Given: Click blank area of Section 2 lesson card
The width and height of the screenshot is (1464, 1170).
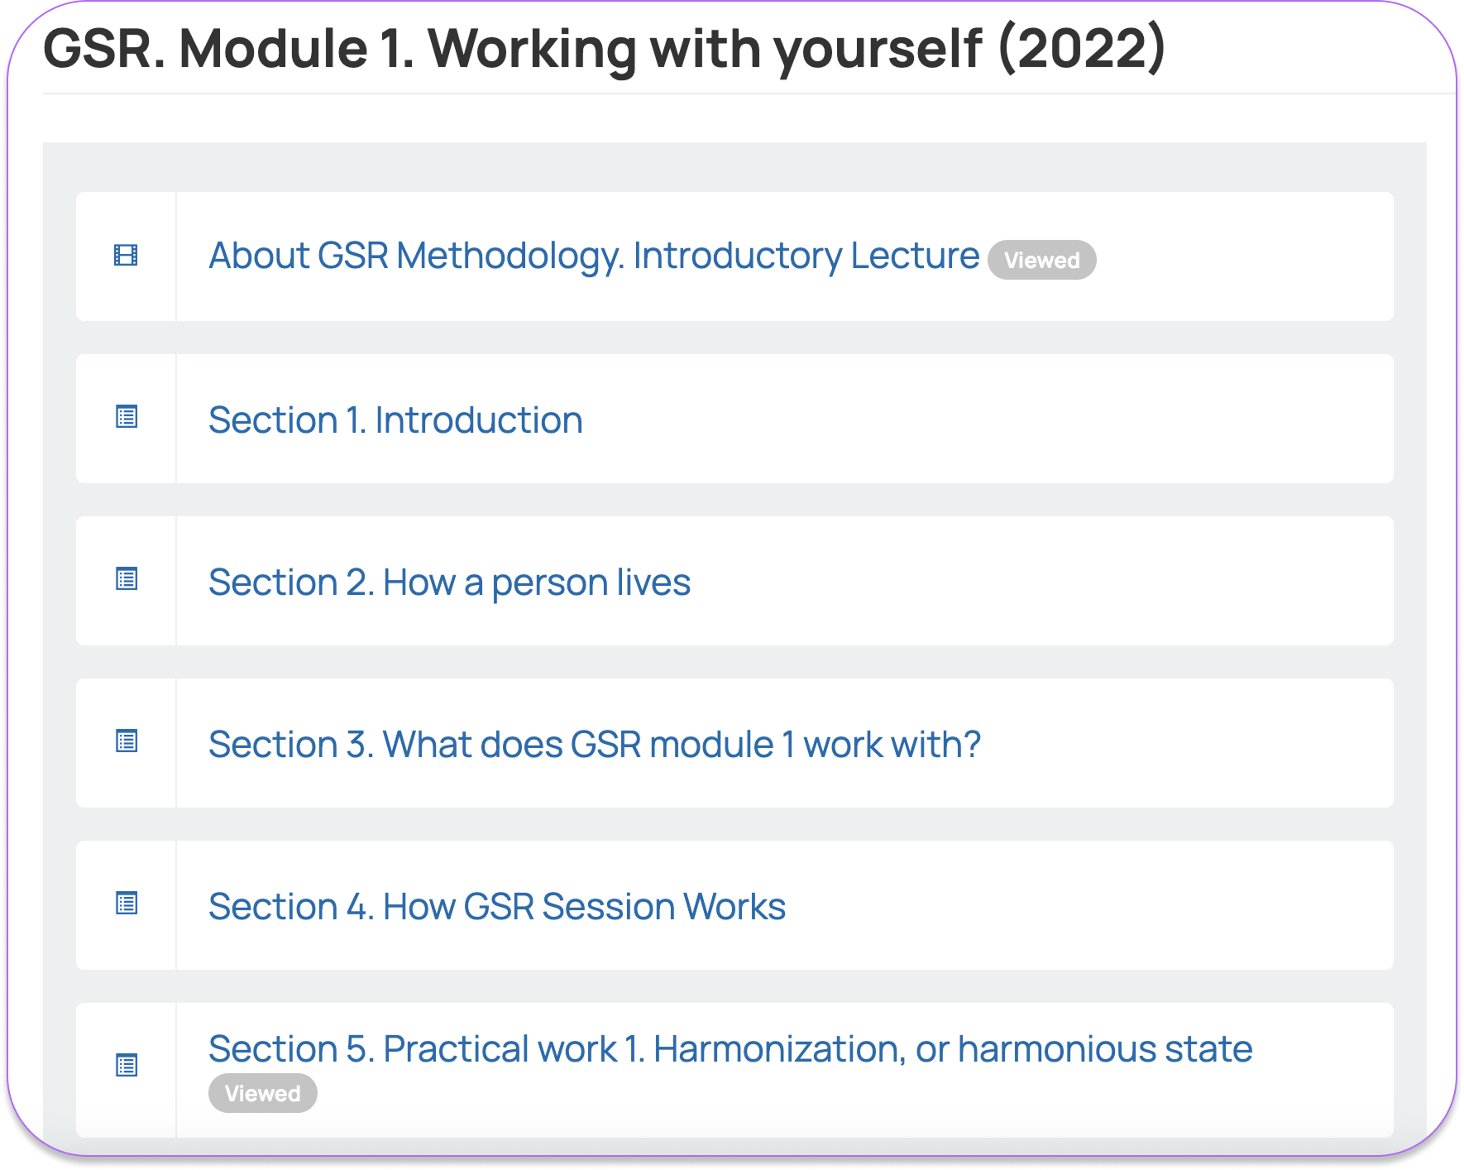Looking at the screenshot, I should 1034,582.
